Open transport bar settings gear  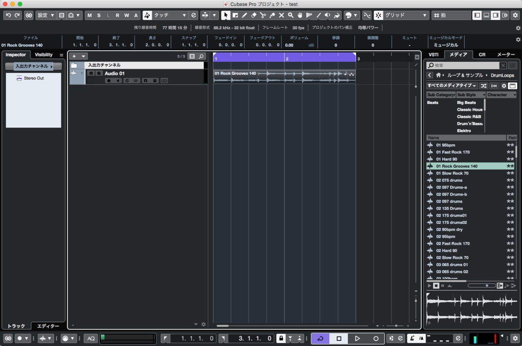(x=515, y=338)
